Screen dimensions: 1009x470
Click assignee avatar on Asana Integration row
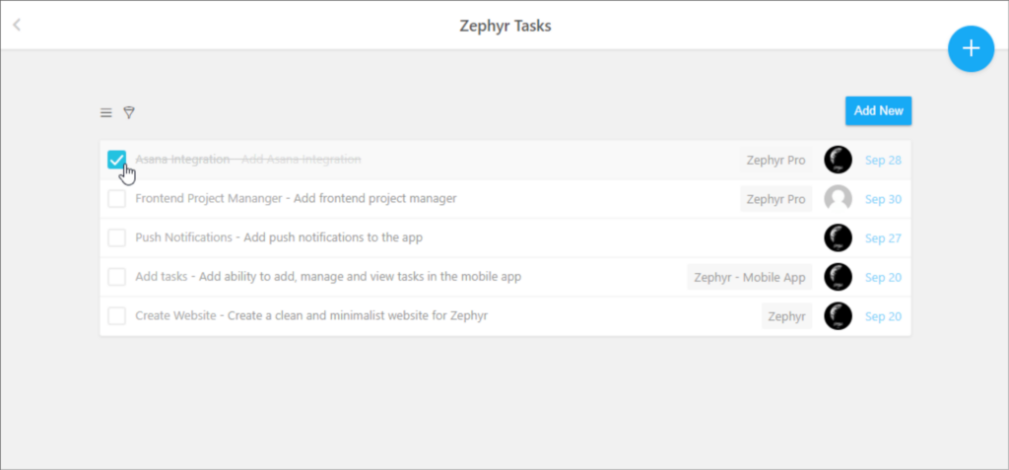click(x=838, y=160)
